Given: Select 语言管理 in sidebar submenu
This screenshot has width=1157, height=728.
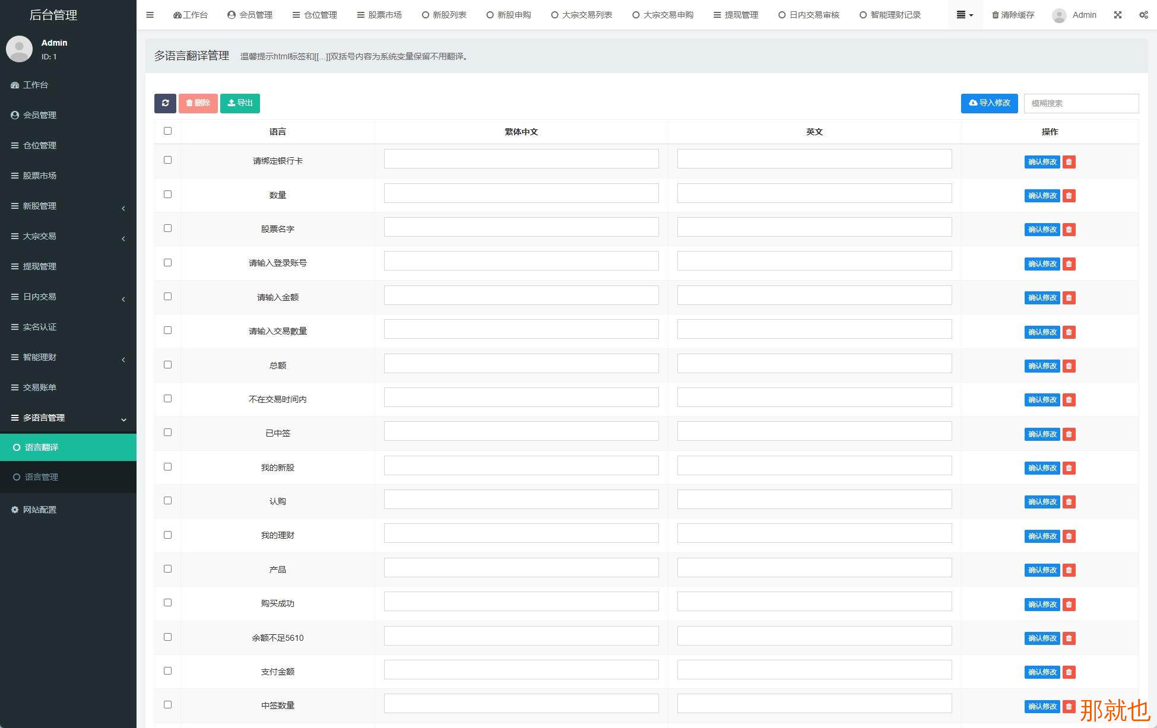Looking at the screenshot, I should (x=42, y=477).
